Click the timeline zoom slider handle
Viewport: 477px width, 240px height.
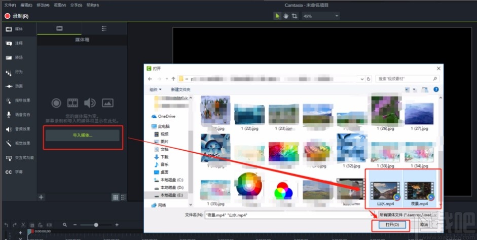[x=96, y=225]
